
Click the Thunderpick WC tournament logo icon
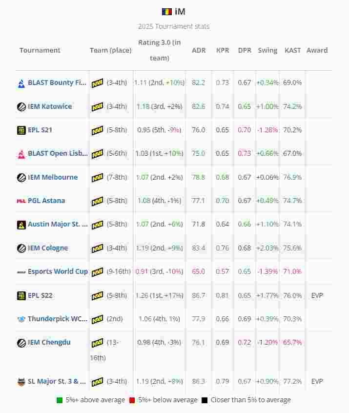pyautogui.click(x=21, y=319)
